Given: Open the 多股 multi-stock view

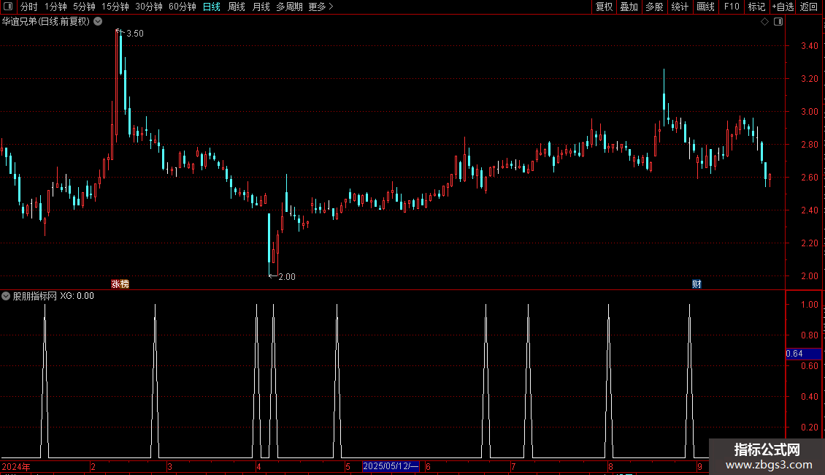Looking at the screenshot, I should pyautogui.click(x=654, y=7).
